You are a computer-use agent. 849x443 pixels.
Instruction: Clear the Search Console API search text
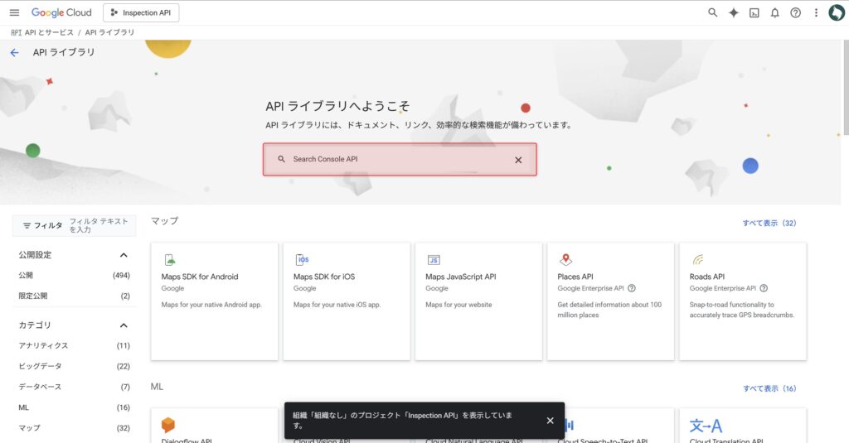(x=518, y=160)
